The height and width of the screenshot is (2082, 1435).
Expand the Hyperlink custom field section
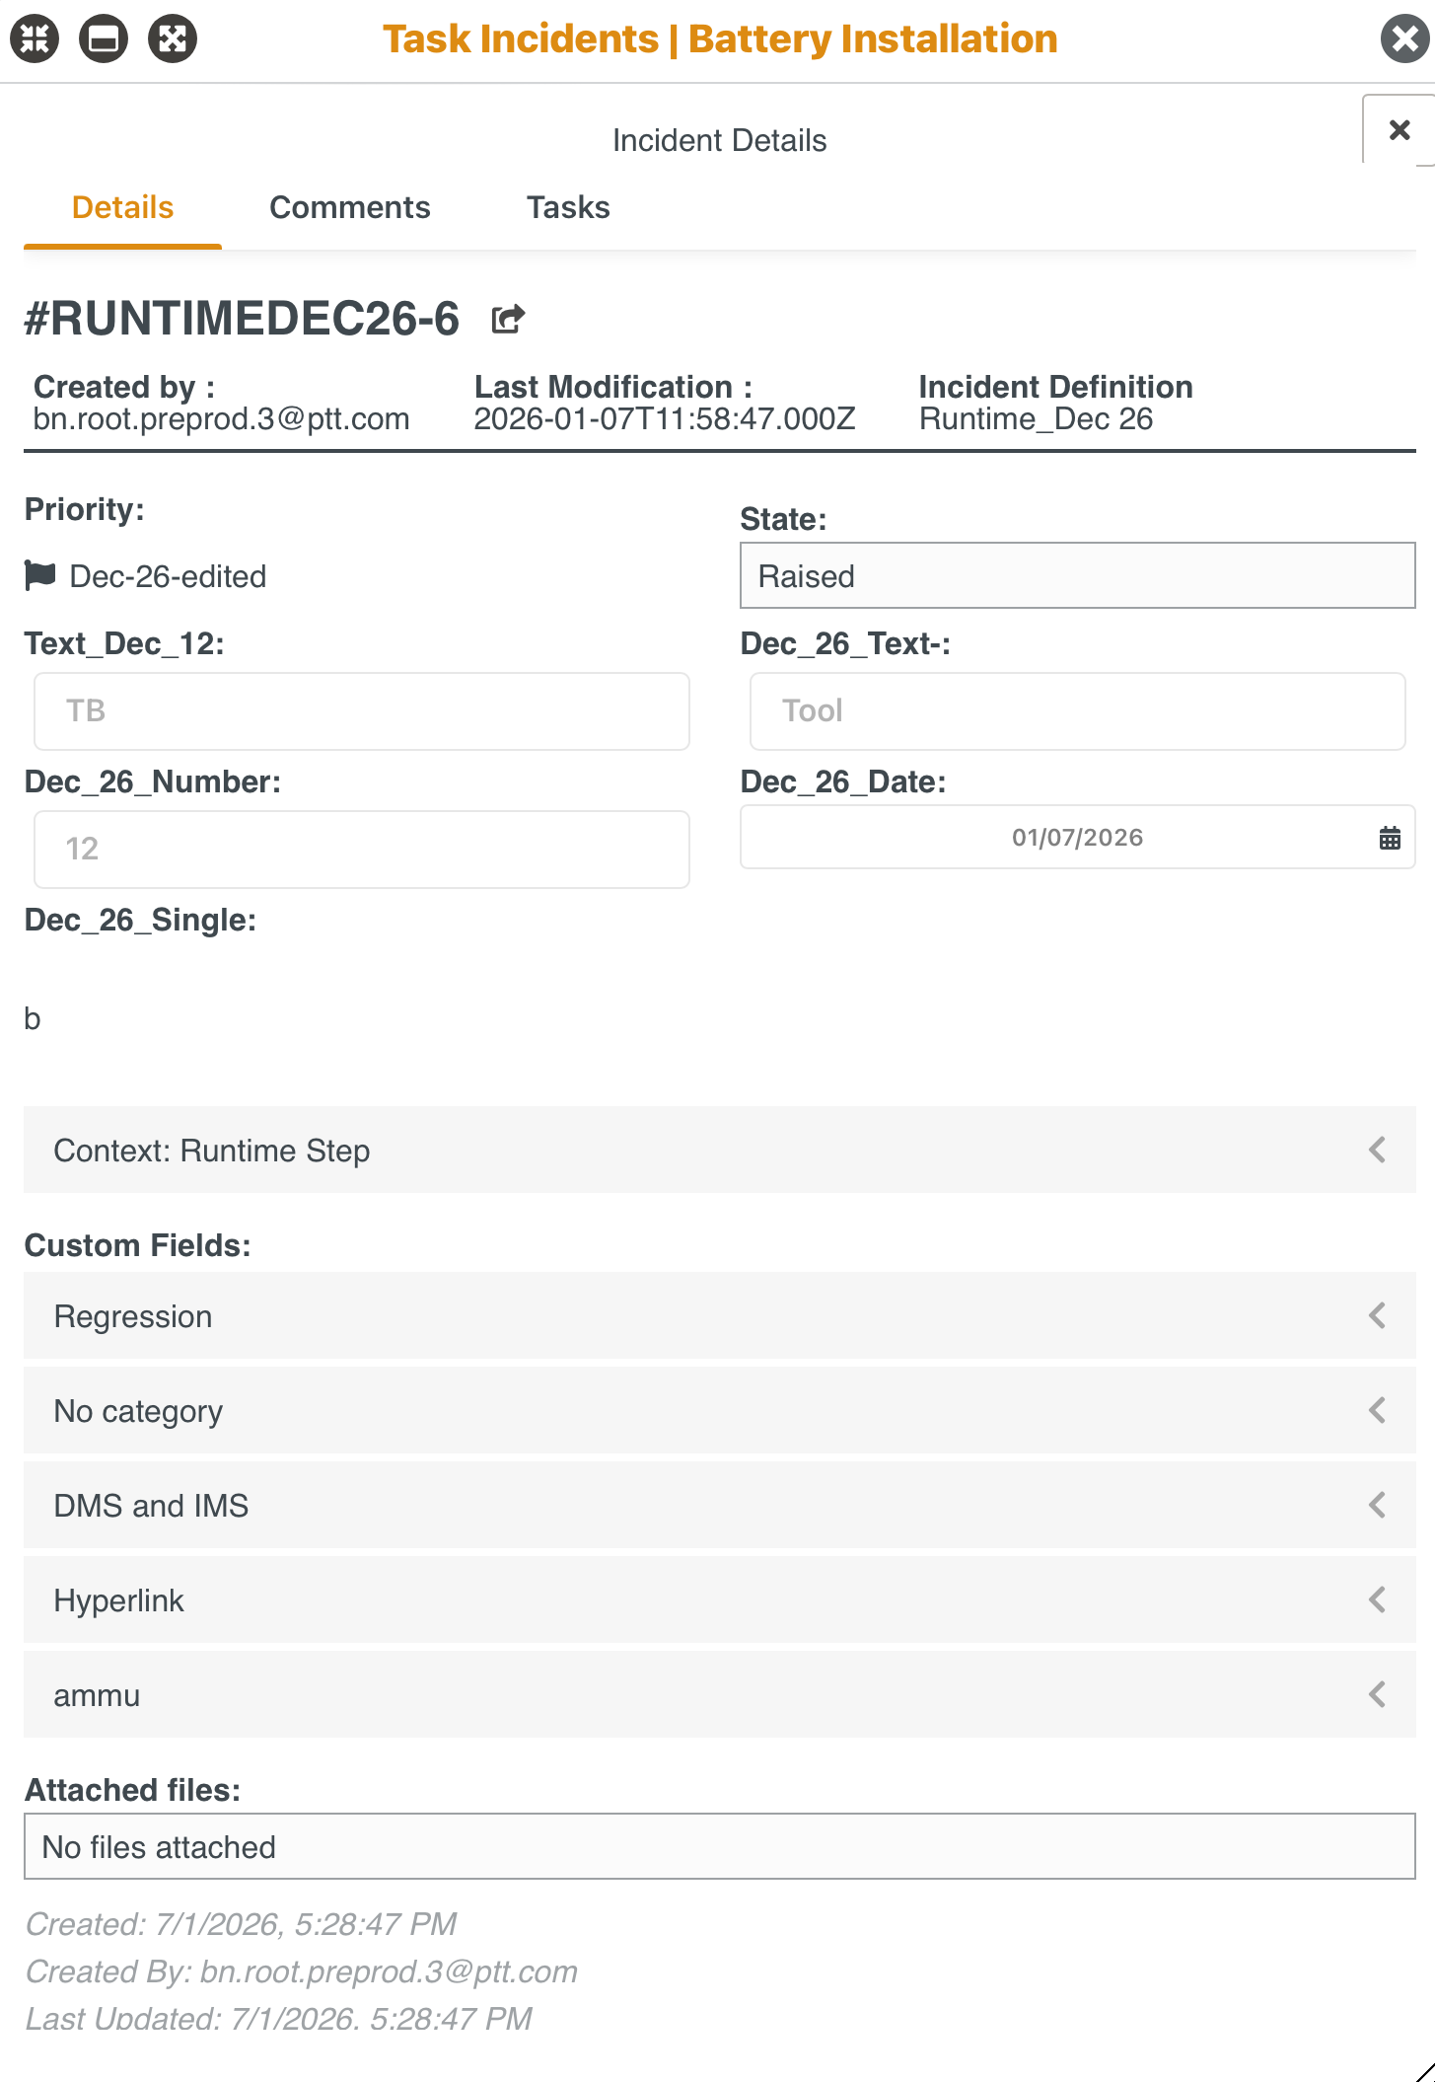(1377, 1599)
